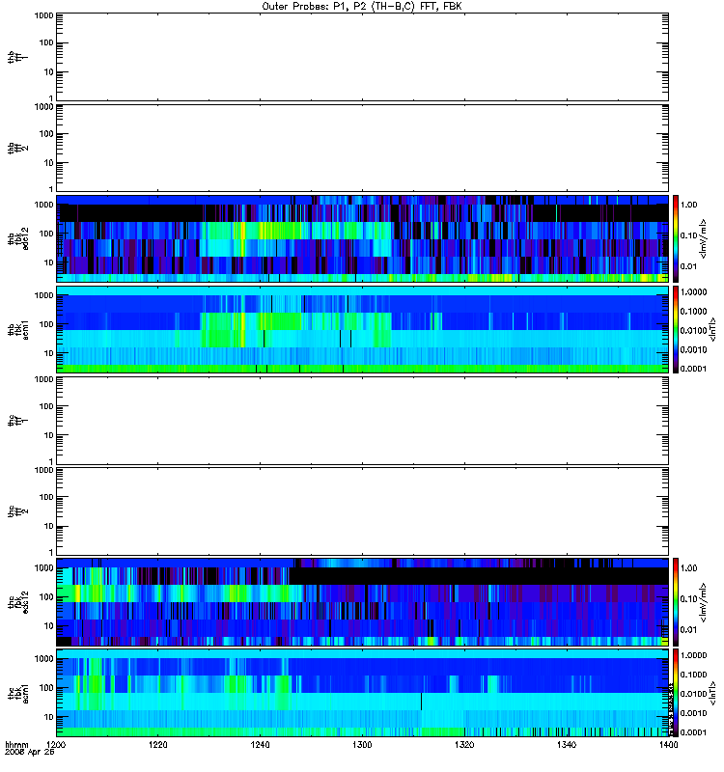Select the 'thb fff 2' y-axis label
The height and width of the screenshot is (772, 724).
(17, 149)
